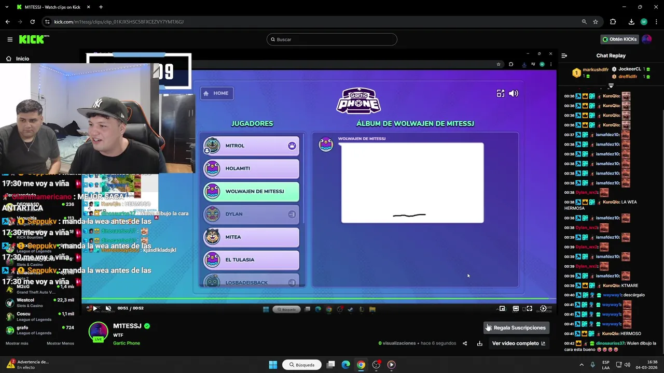Mute the Gartic Phone sound

click(514, 93)
